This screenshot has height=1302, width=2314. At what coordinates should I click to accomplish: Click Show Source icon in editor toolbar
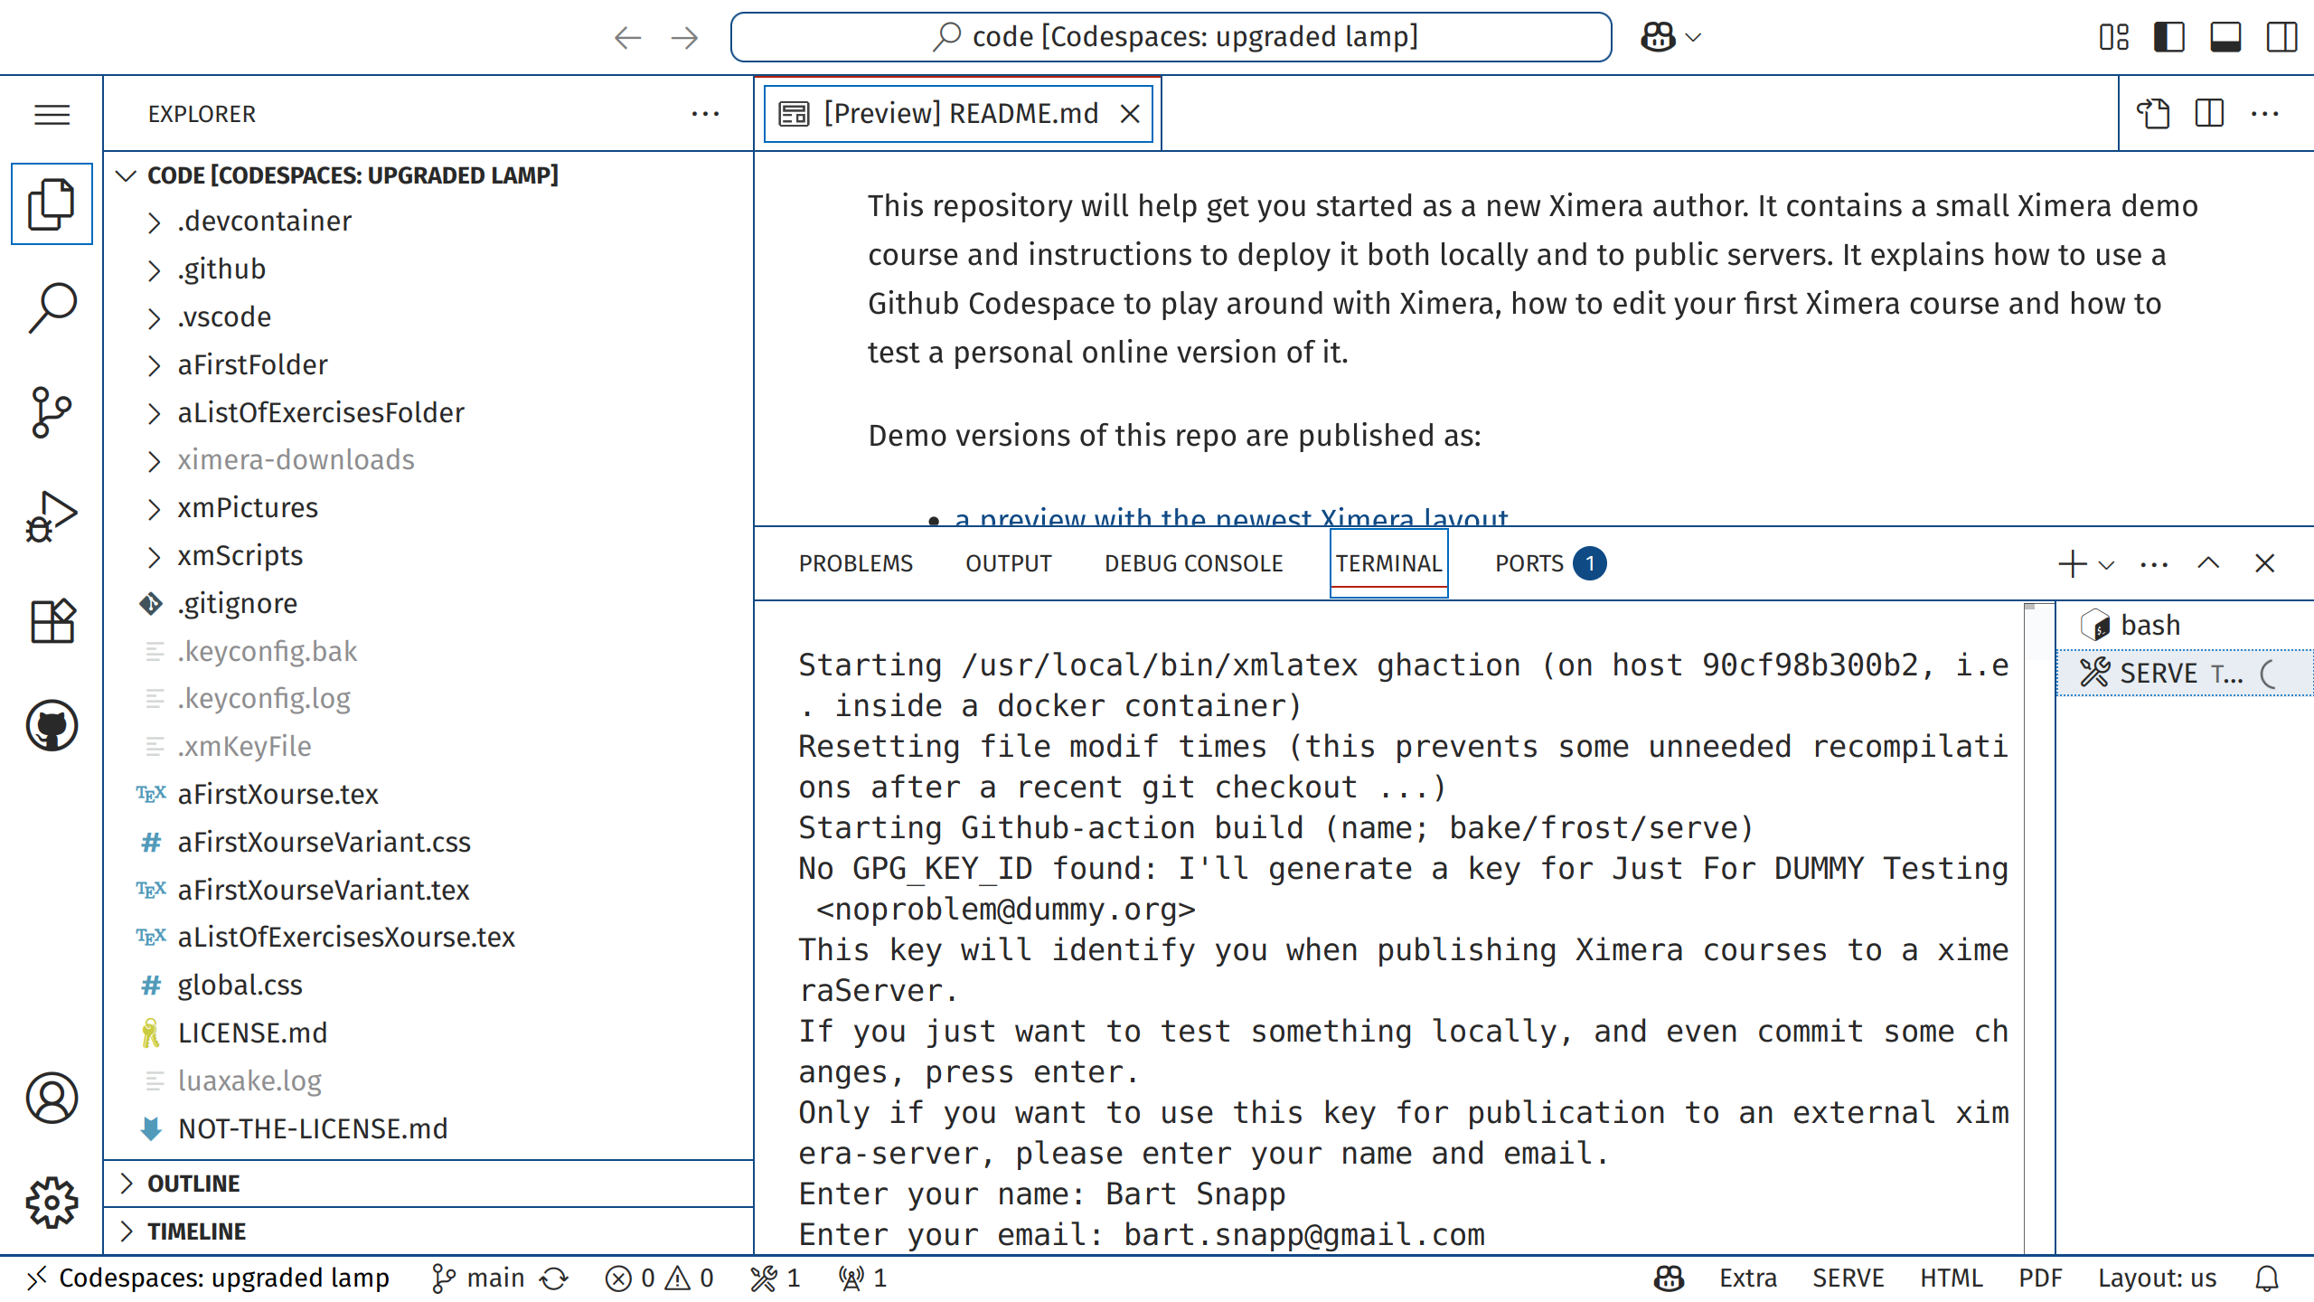[2153, 114]
